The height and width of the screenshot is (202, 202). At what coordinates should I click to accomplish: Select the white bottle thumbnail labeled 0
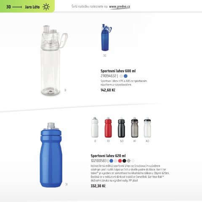coord(95,128)
